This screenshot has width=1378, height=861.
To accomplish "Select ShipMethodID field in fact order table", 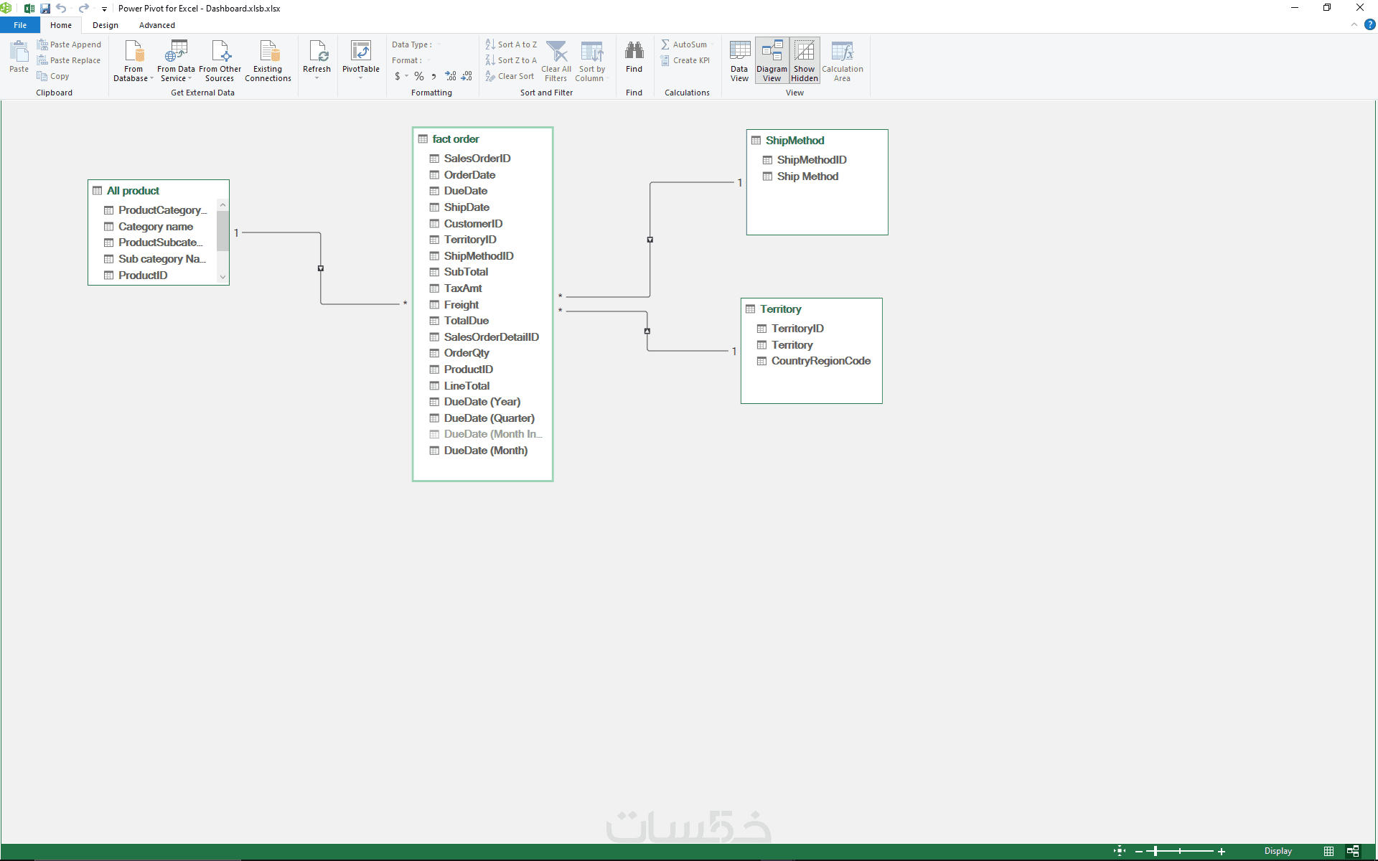I will 478,256.
